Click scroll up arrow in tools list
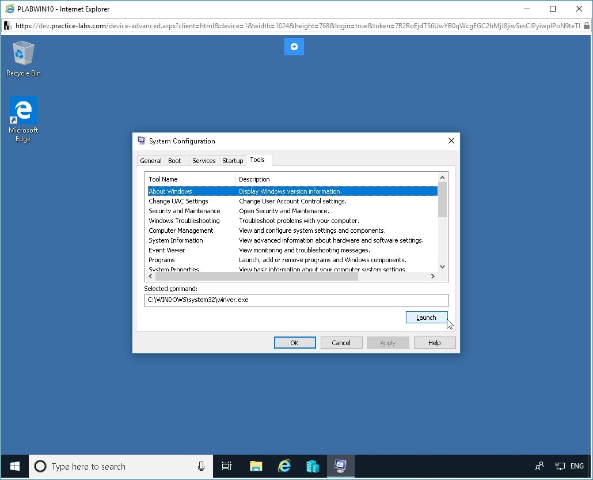593x480 pixels. 443,177
